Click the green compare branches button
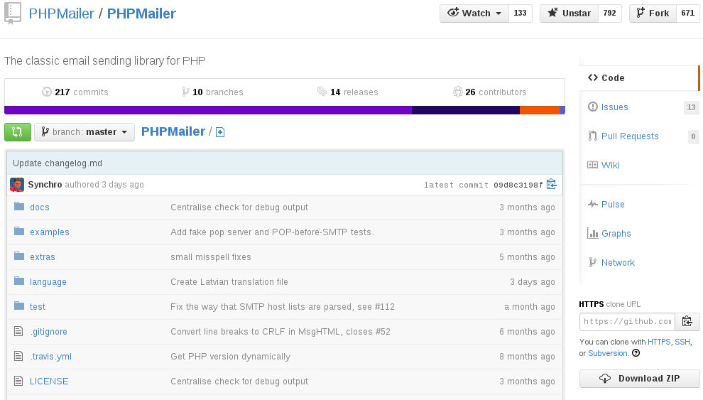This screenshot has height=400, width=703. 18,132
